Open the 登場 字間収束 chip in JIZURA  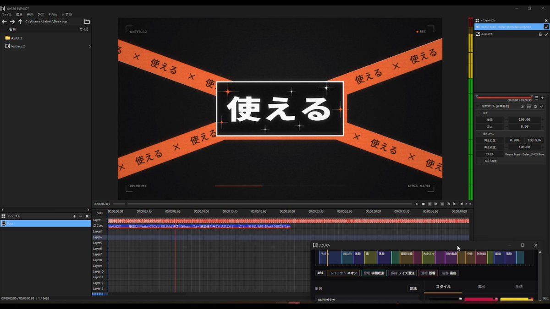click(374, 273)
